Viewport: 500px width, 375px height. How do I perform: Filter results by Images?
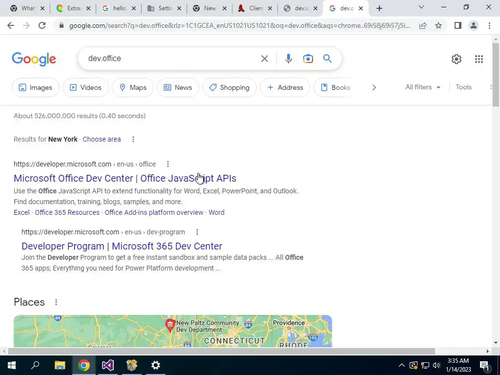point(35,87)
